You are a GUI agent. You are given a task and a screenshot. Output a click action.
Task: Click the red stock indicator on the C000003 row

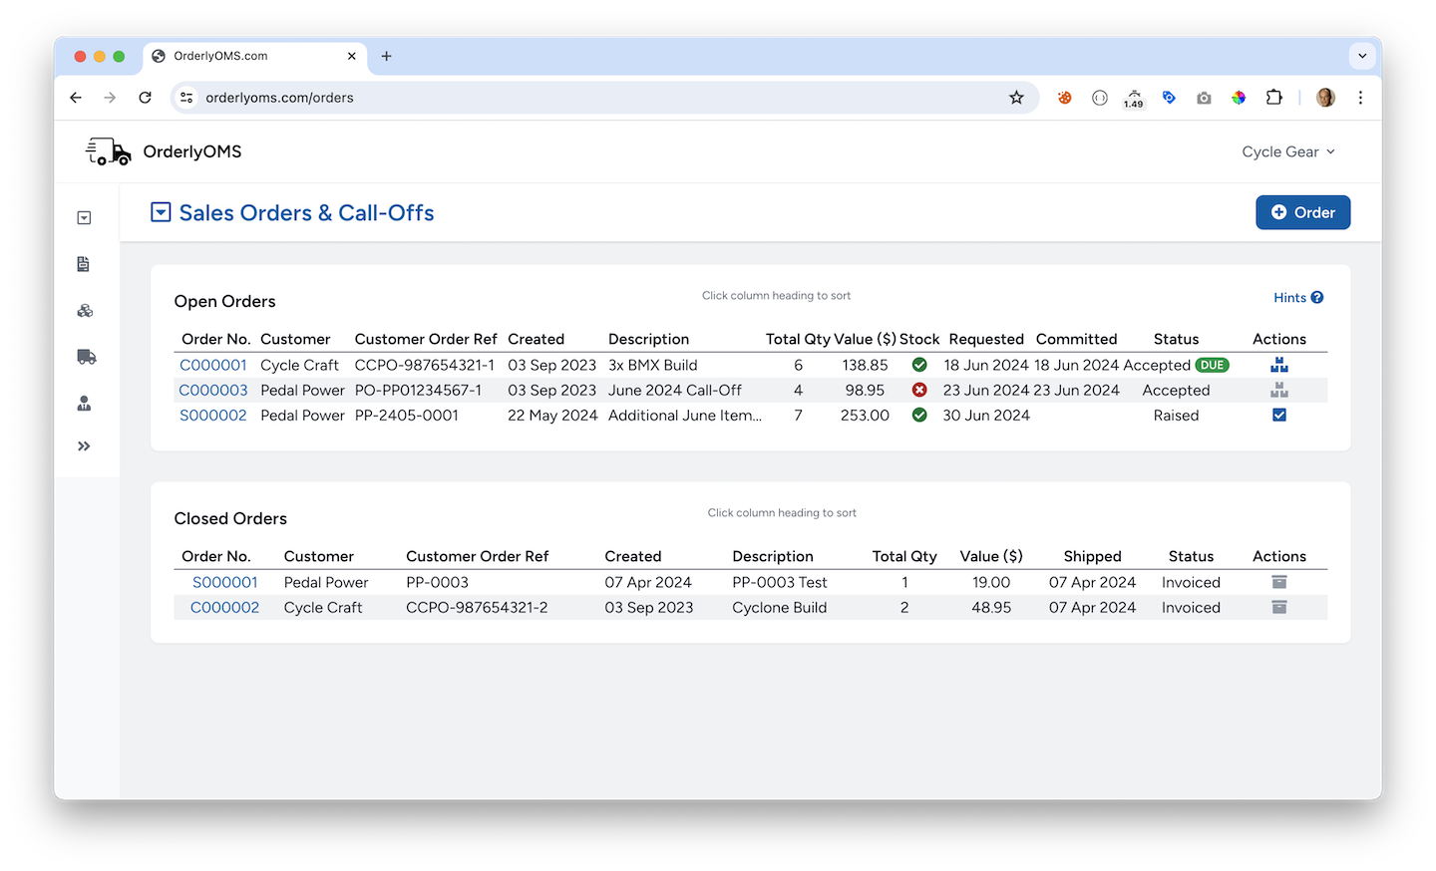(919, 390)
